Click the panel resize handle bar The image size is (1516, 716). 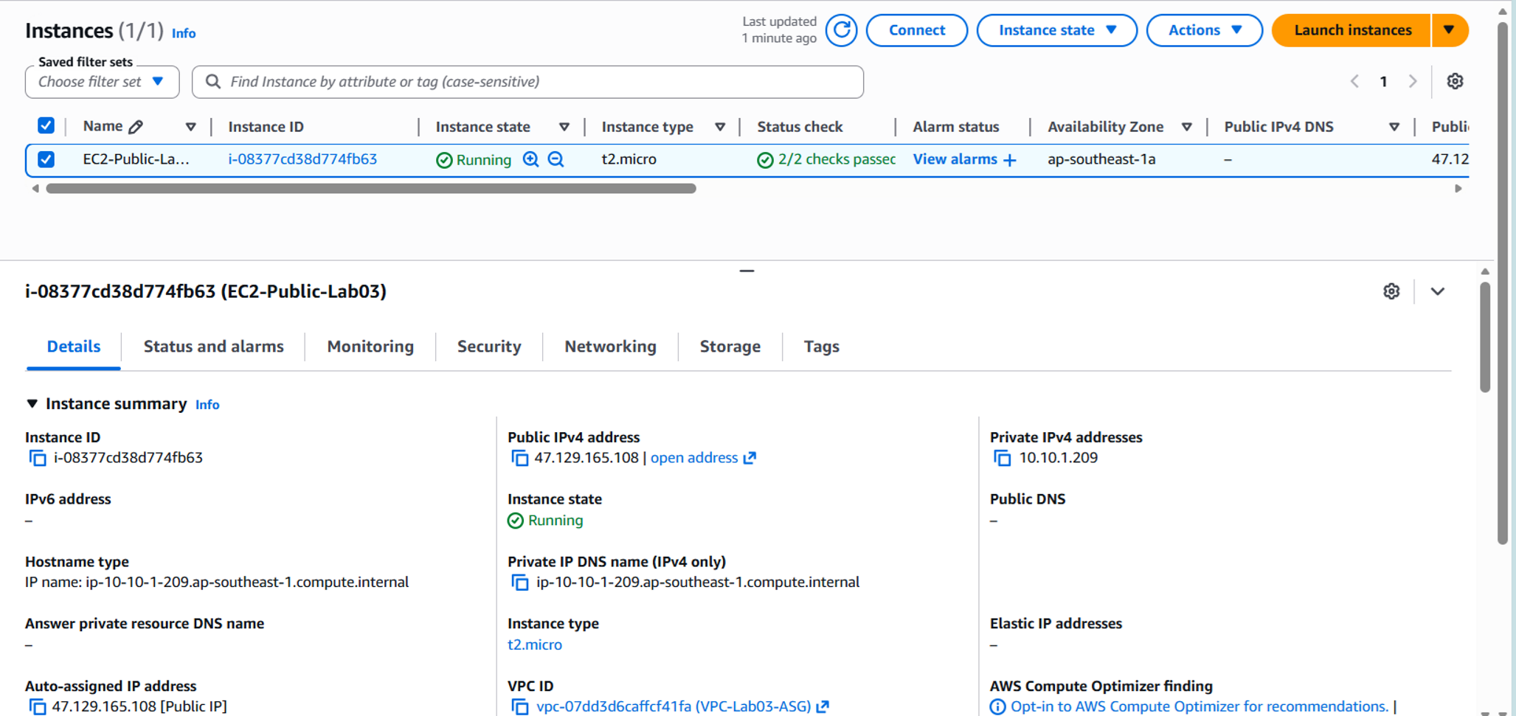coord(747,271)
